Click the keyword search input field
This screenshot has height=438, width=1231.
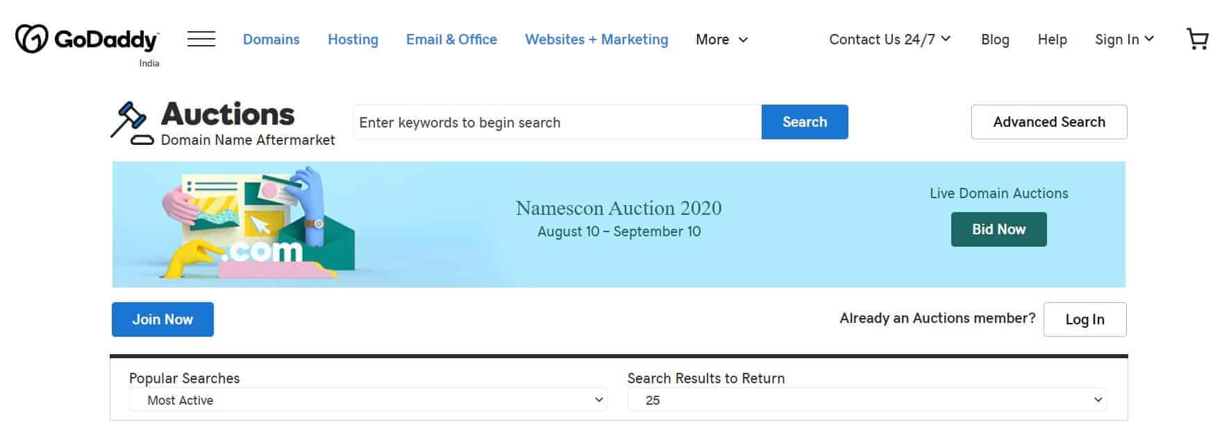[x=555, y=122]
